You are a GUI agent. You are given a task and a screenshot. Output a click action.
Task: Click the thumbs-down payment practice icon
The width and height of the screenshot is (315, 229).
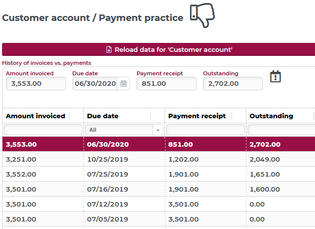coord(202,15)
